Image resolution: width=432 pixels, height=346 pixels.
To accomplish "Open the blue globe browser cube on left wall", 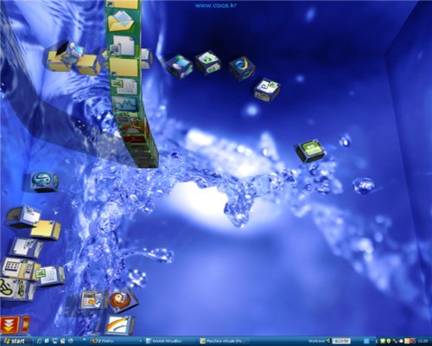I will 44,183.
